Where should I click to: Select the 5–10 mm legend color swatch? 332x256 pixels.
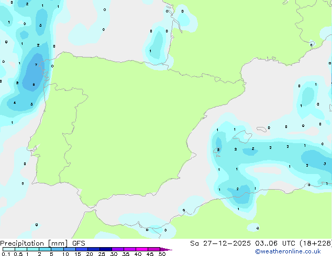(58, 249)
